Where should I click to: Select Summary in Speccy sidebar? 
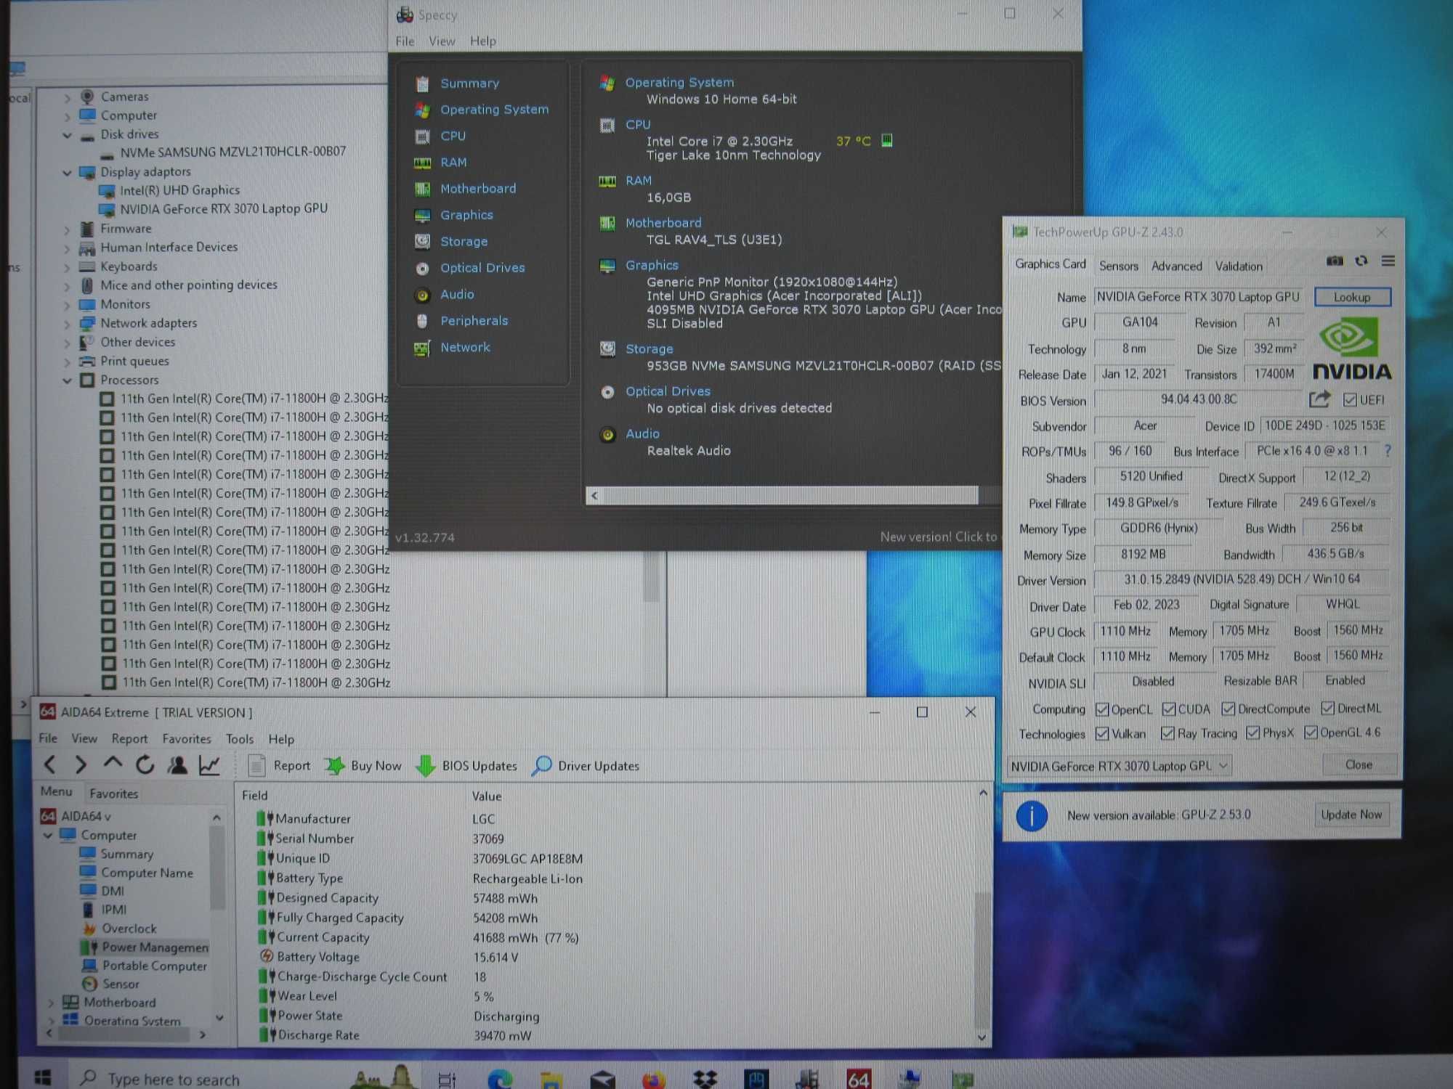(x=469, y=83)
